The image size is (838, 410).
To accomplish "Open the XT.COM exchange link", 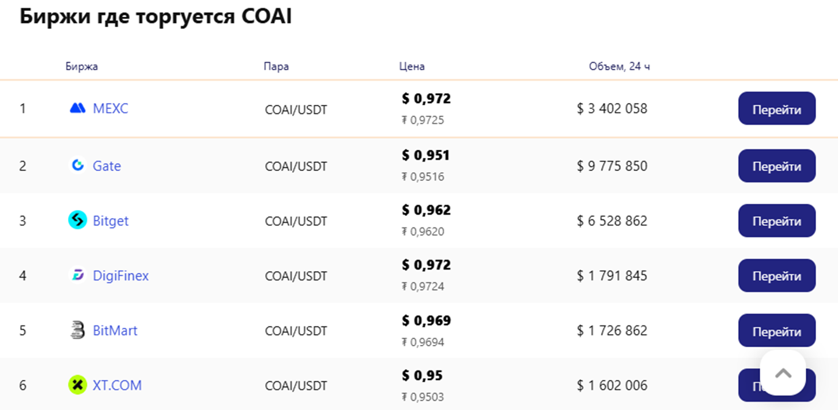I will coord(117,385).
